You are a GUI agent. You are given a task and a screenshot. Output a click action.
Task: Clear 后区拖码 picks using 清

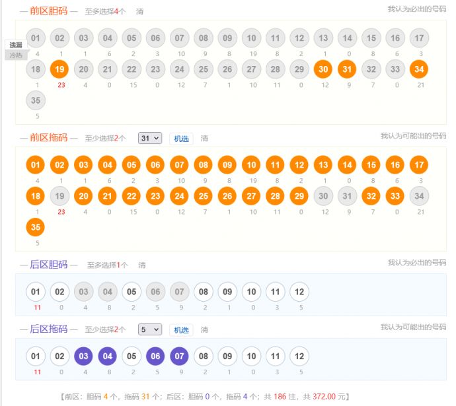(x=204, y=330)
